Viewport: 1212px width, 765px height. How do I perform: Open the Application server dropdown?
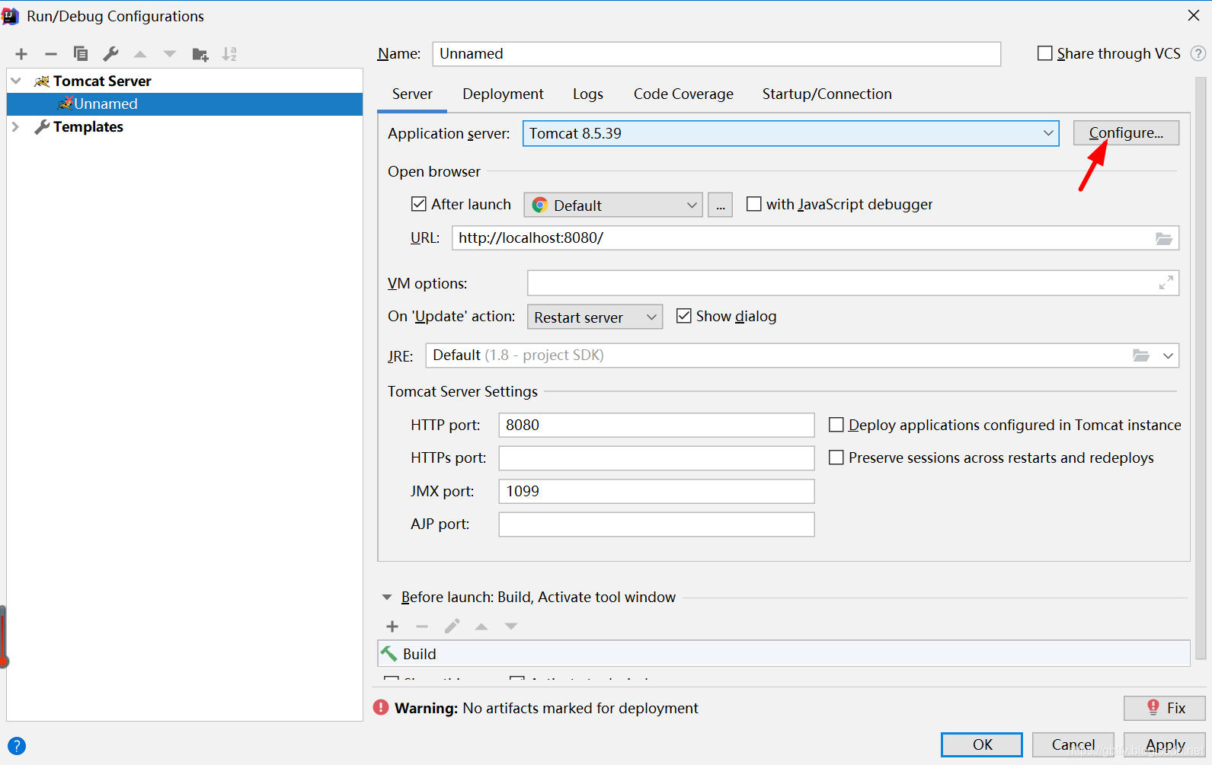(x=791, y=133)
